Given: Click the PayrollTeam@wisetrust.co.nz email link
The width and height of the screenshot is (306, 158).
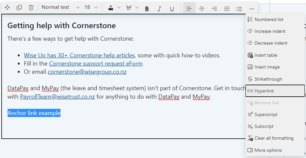Looking at the screenshot, I should pyautogui.click(x=58, y=97).
